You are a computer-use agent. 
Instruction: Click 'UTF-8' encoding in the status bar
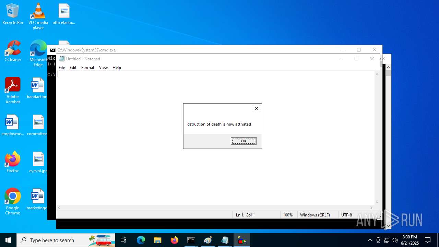pos(346,215)
